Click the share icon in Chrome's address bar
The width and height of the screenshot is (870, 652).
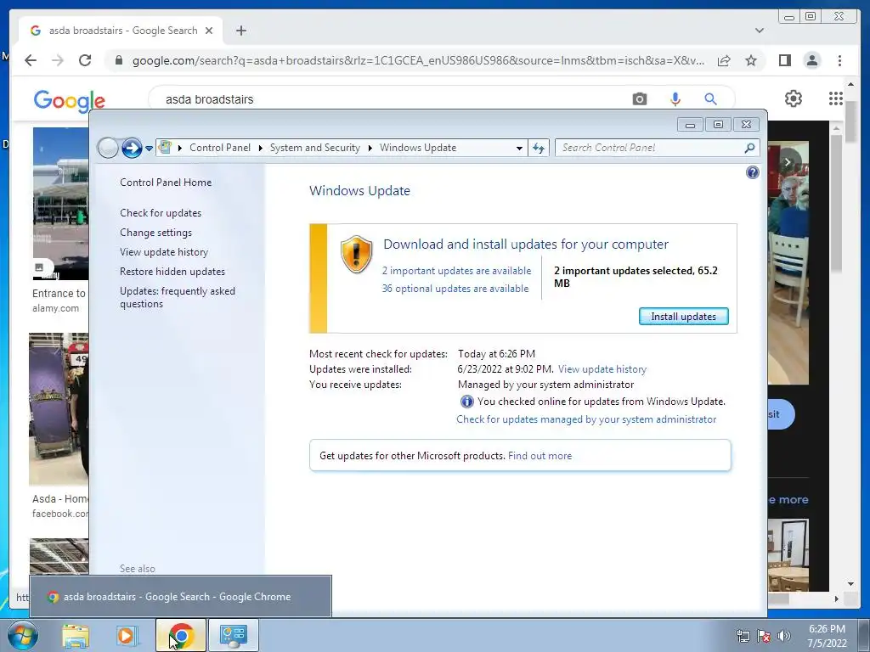(x=724, y=60)
